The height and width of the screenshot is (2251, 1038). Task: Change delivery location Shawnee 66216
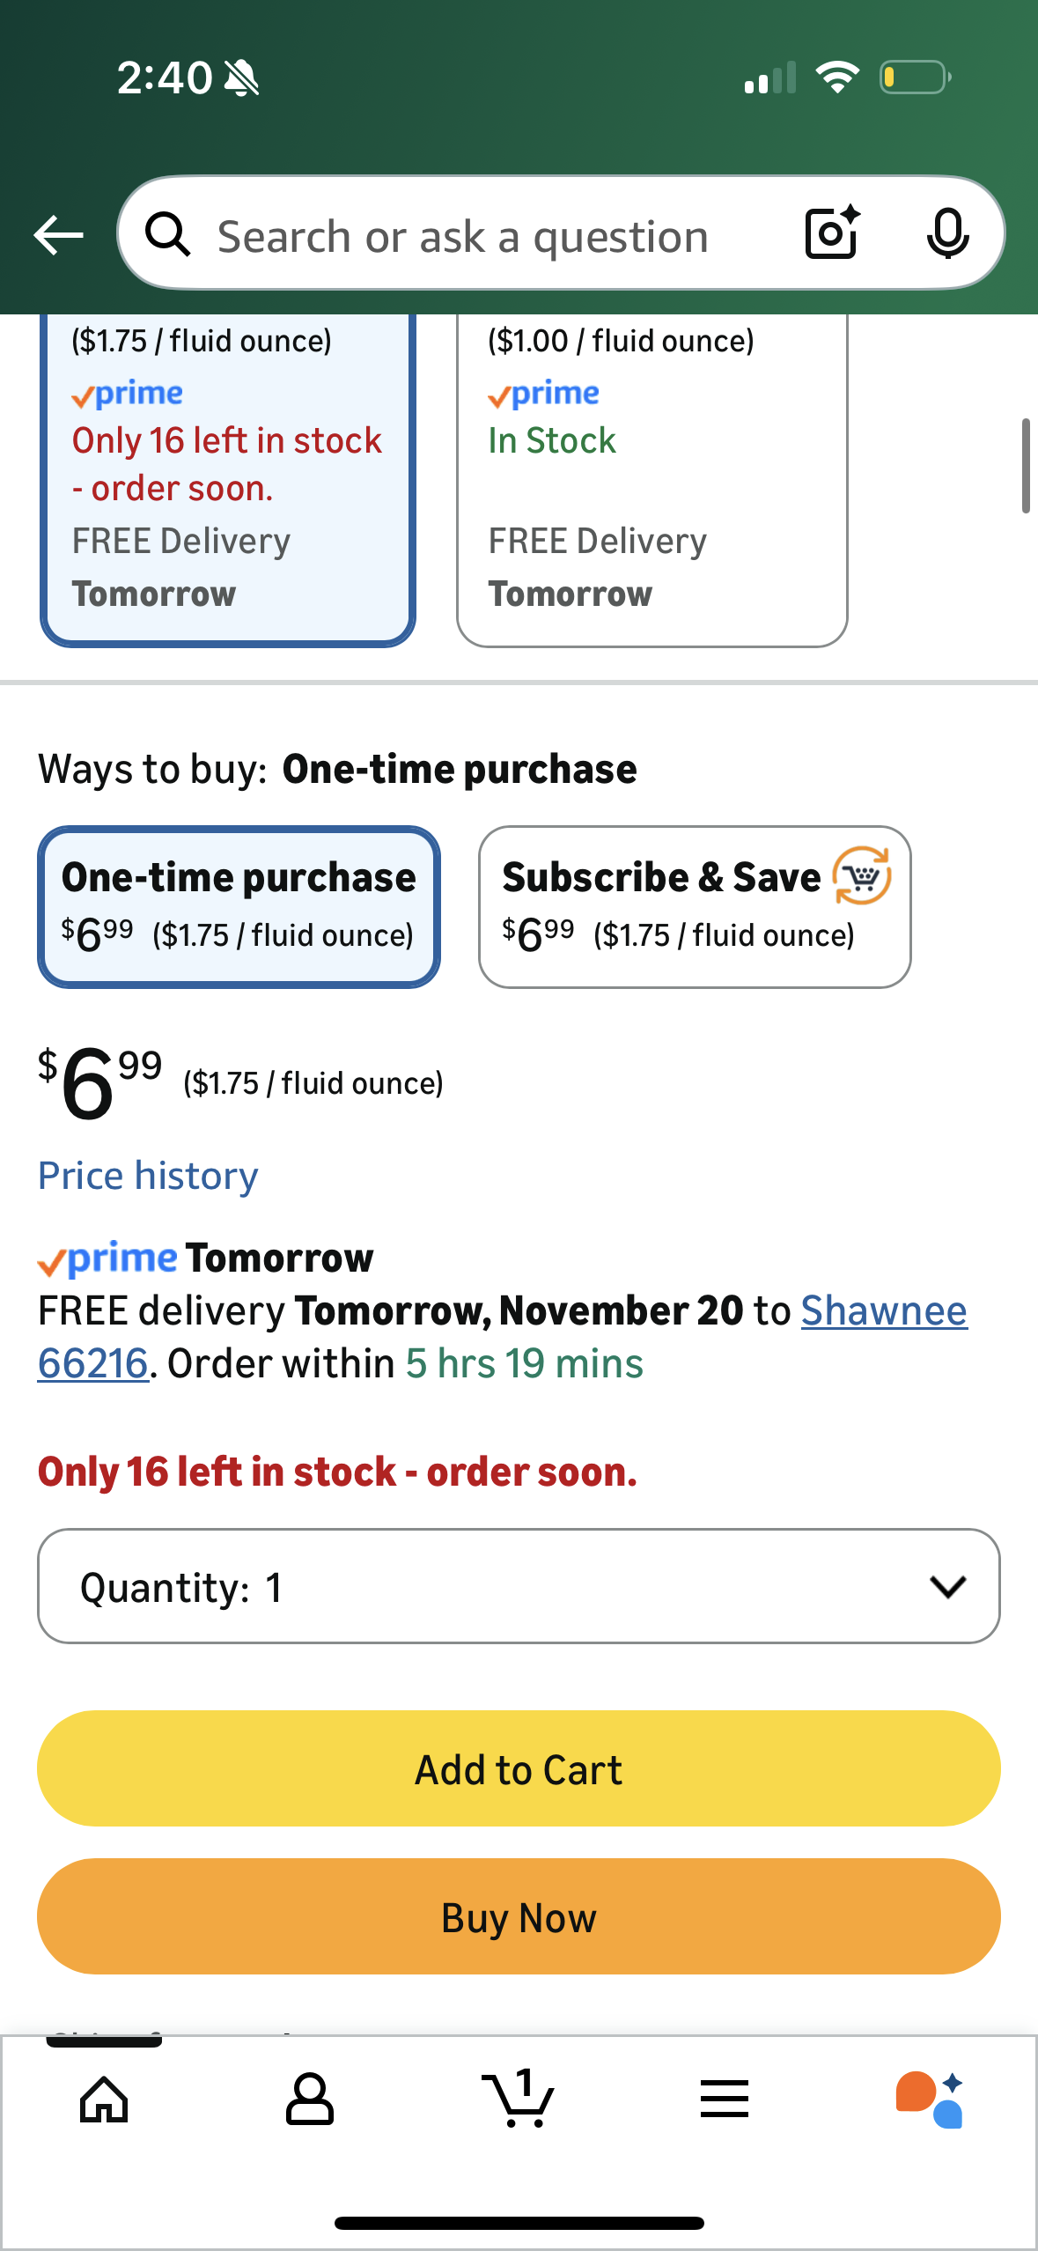pos(883,1310)
